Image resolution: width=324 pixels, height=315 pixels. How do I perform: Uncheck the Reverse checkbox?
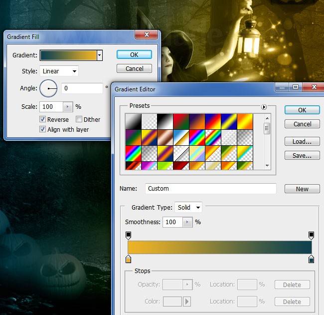(x=43, y=119)
